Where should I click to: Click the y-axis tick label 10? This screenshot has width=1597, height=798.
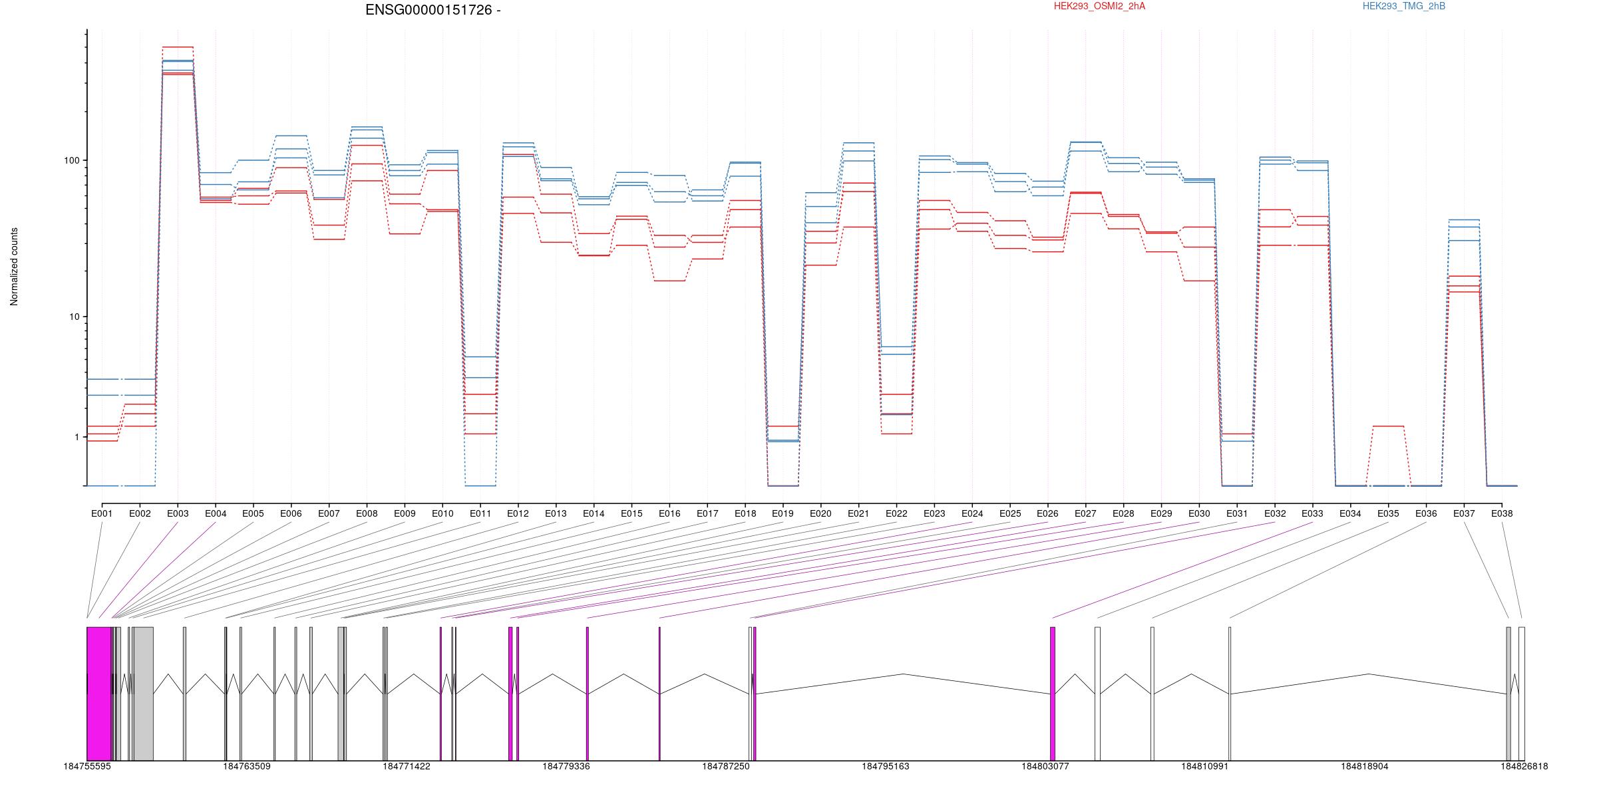pos(74,317)
